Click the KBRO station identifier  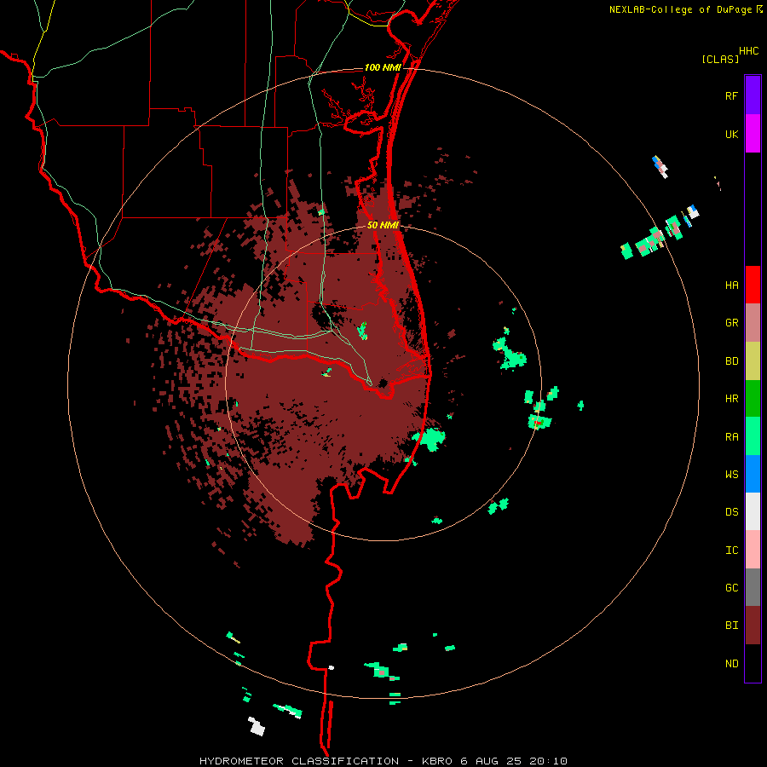437,761
